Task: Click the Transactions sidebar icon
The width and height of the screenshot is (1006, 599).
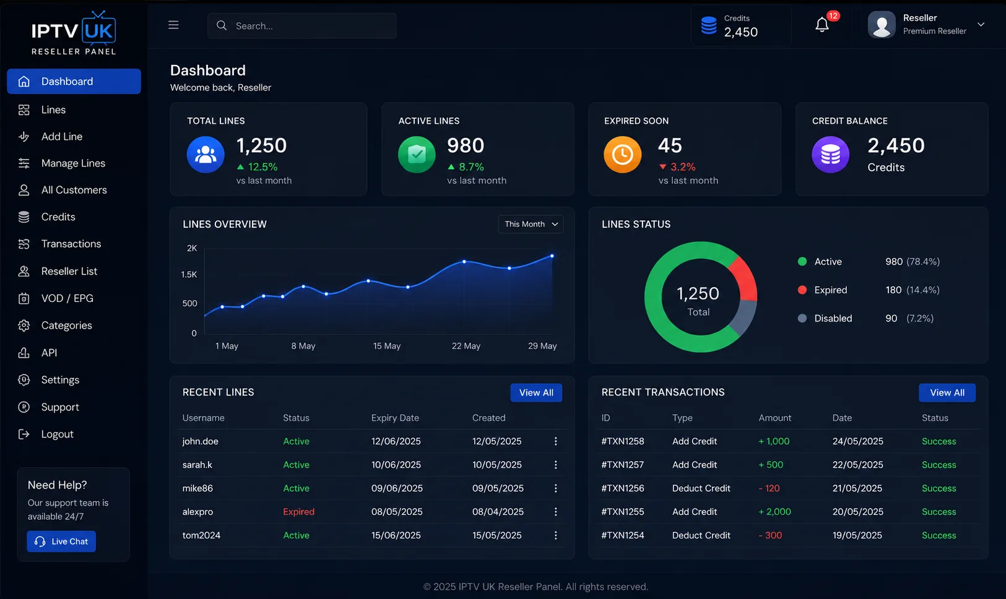Action: 24,244
